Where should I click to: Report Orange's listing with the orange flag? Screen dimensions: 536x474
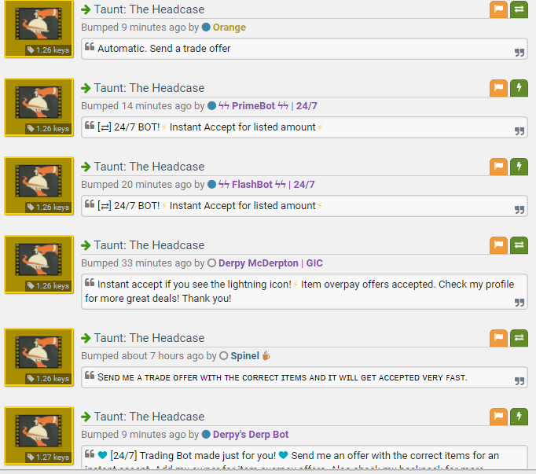tap(498, 9)
